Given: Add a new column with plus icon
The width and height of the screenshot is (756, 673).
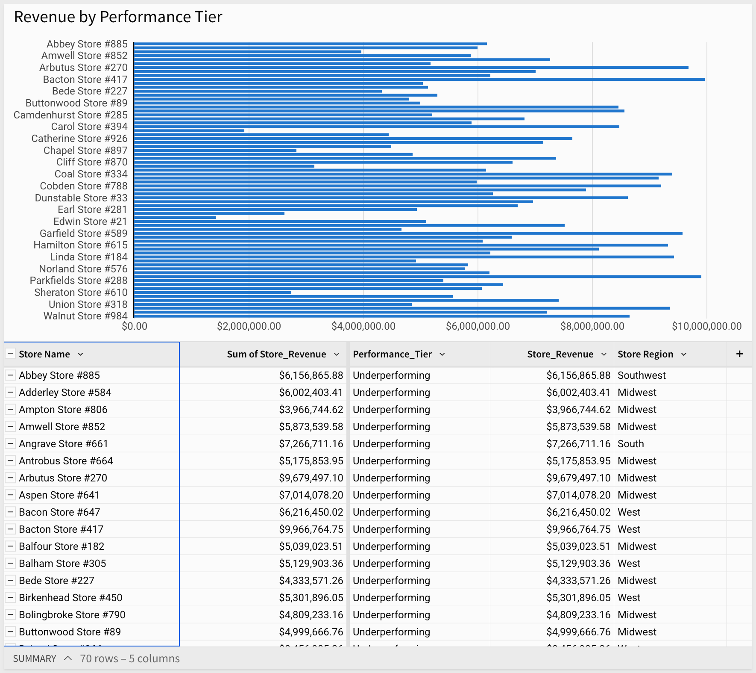Looking at the screenshot, I should coord(739,354).
